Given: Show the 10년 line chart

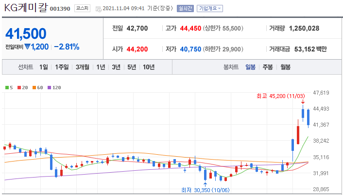Looking at the screenshot, I should (149, 67).
